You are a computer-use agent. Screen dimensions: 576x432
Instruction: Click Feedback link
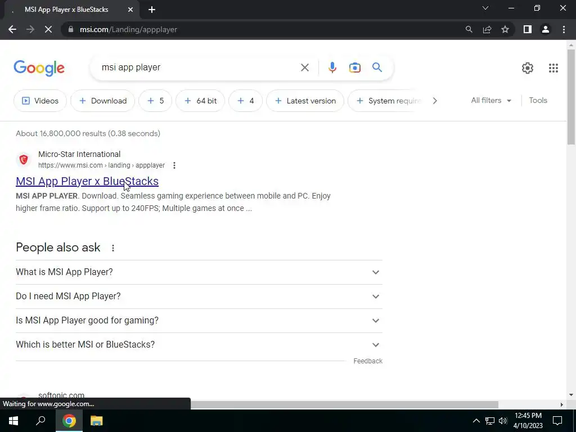(368, 361)
